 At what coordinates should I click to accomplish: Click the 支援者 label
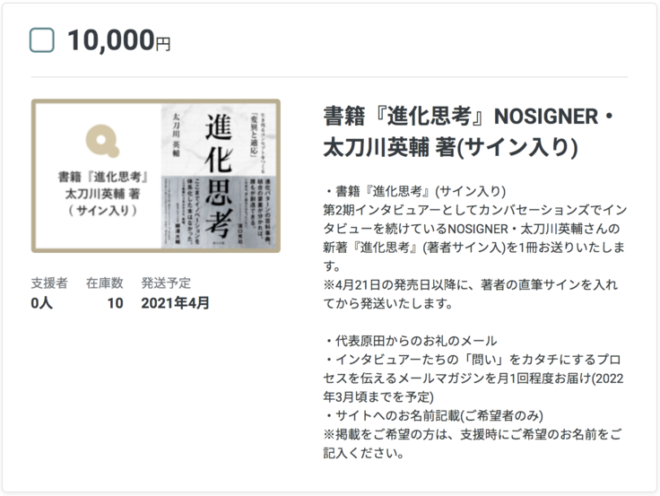coord(48,283)
